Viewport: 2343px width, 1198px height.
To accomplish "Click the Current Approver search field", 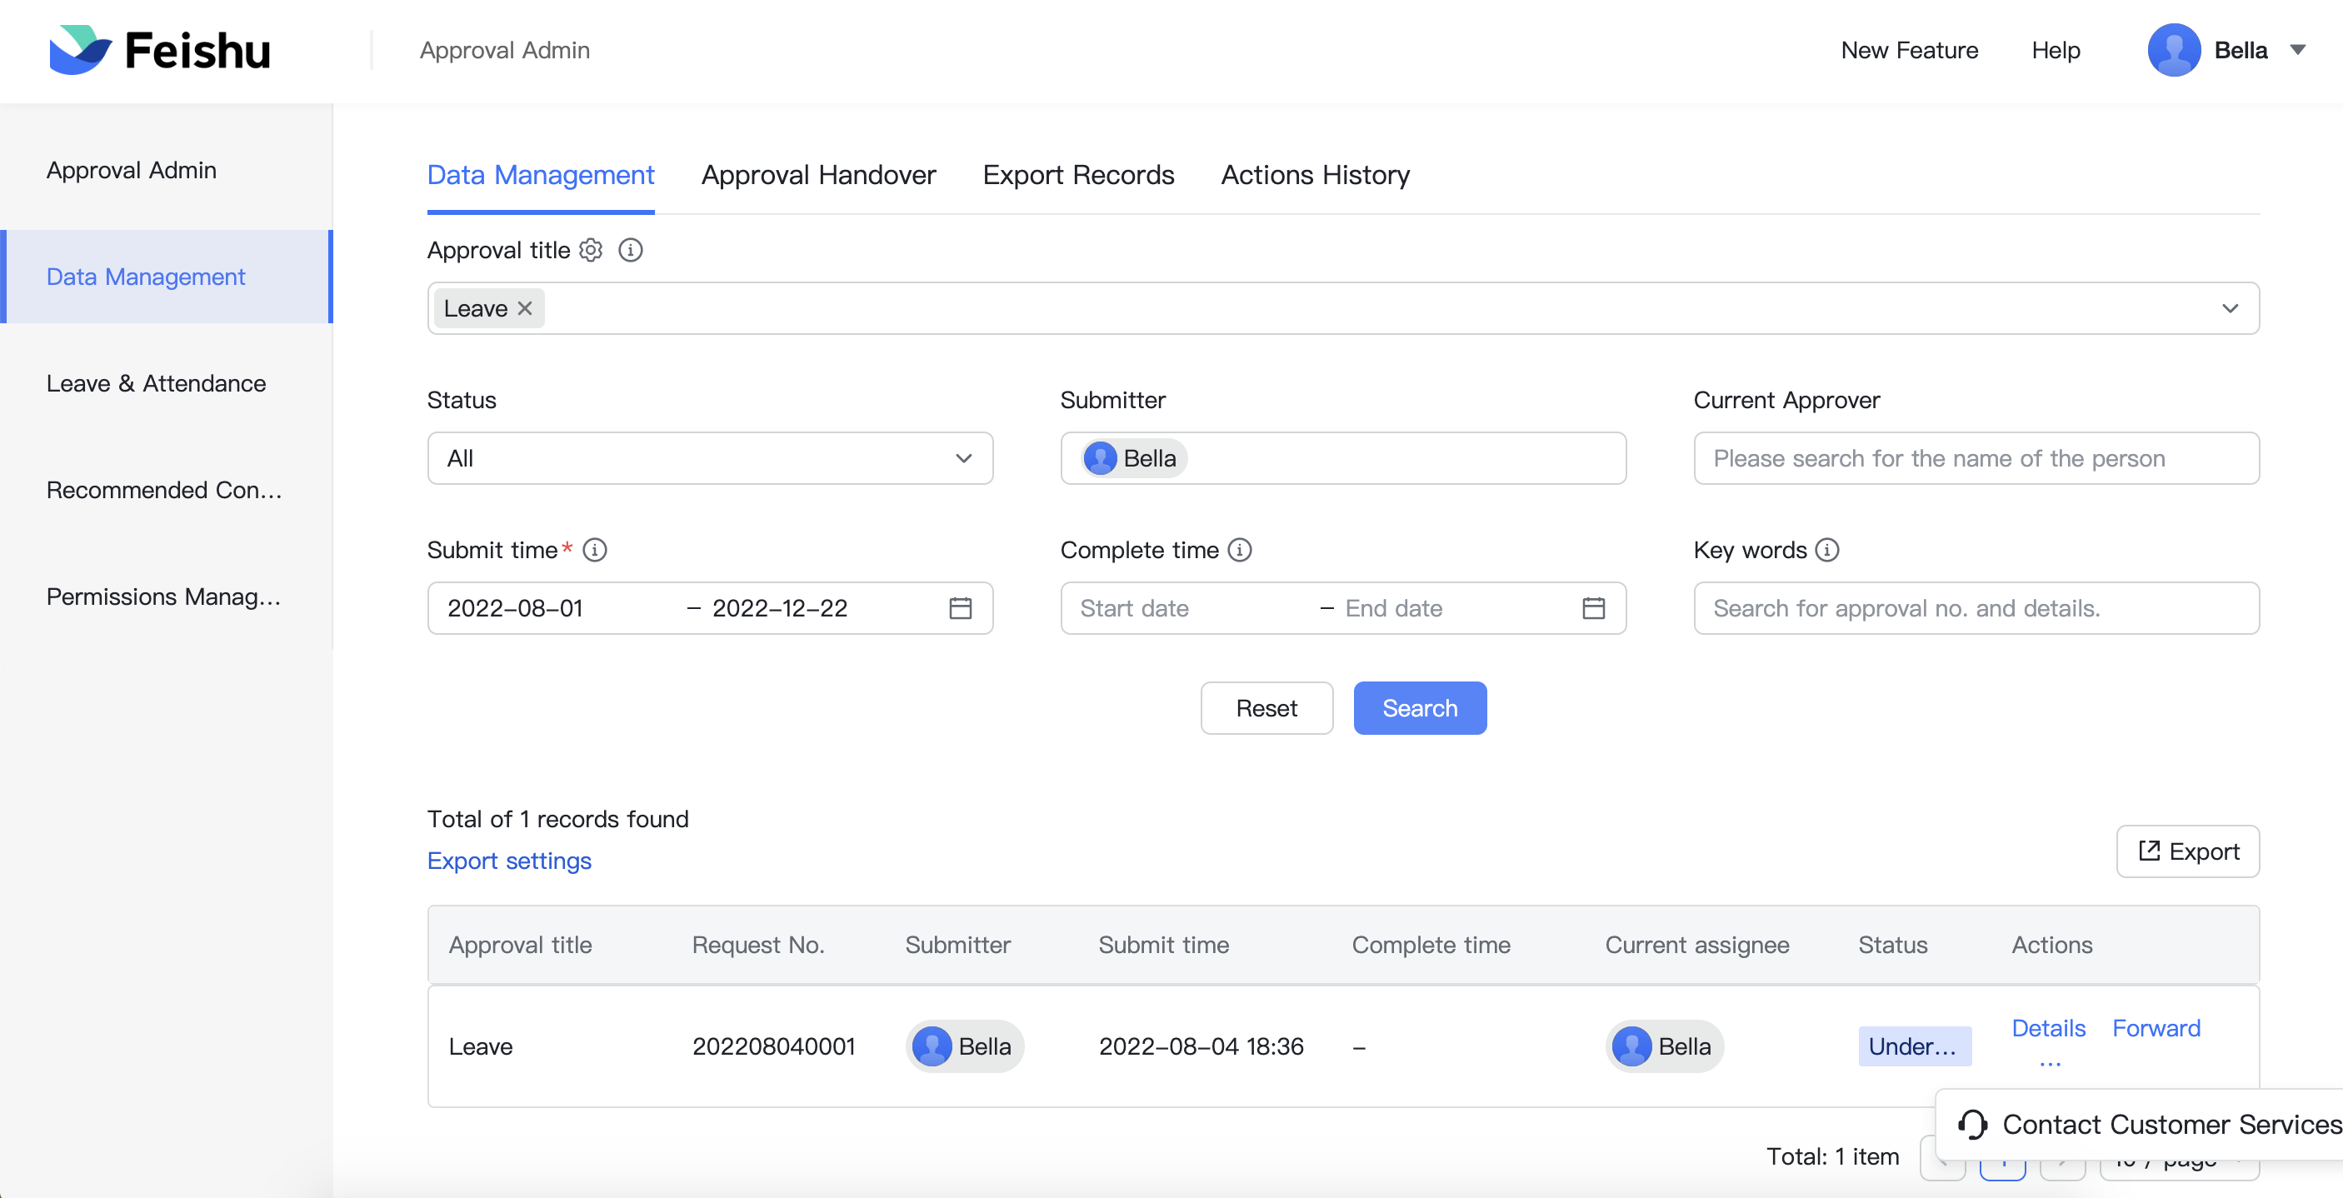I will [x=1976, y=458].
